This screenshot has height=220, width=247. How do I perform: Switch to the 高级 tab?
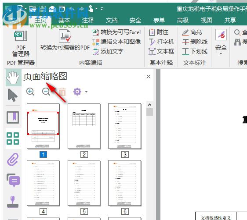[182, 20]
